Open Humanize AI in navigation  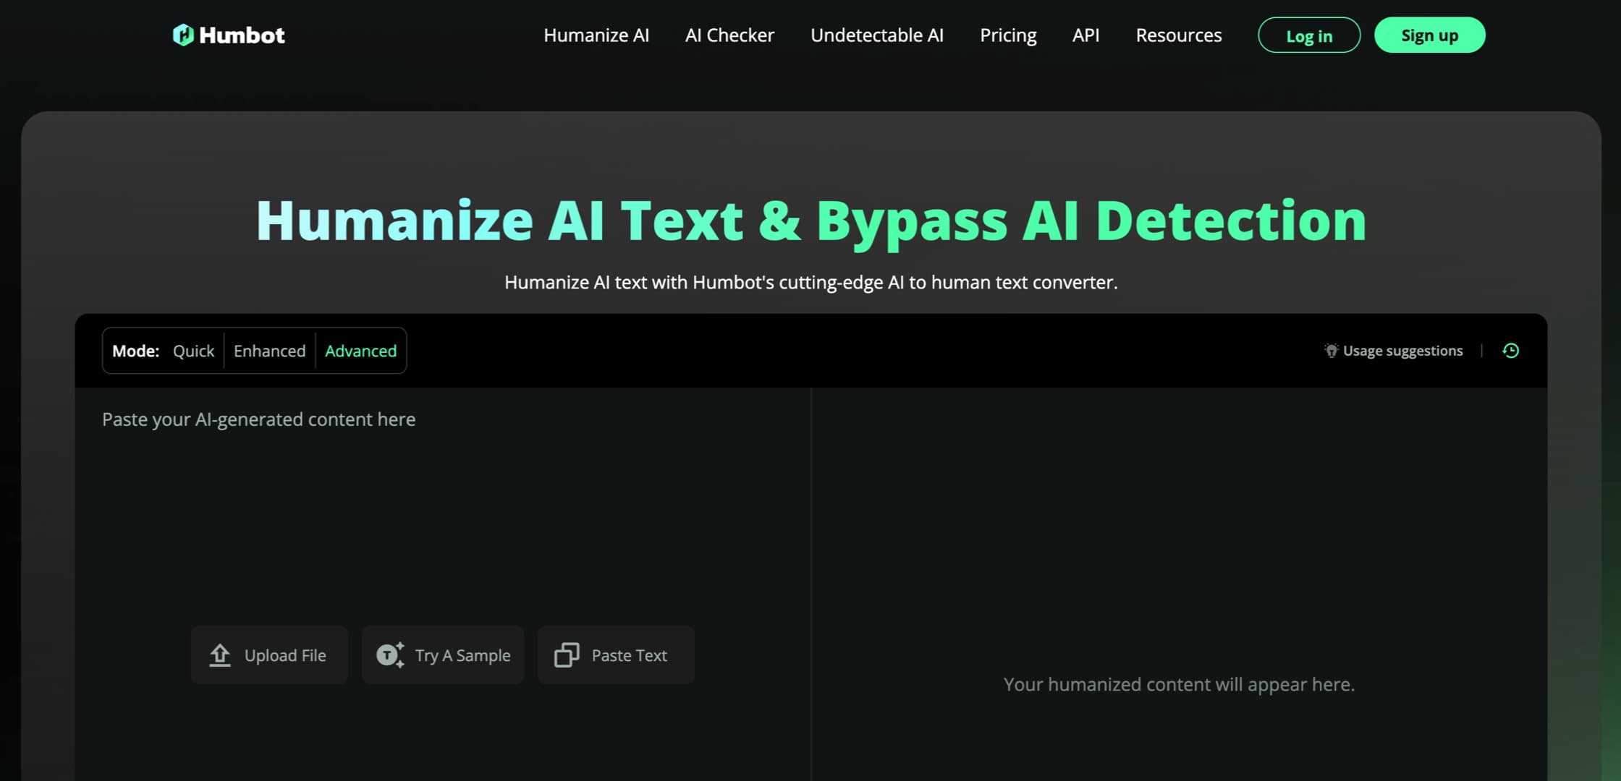[596, 35]
